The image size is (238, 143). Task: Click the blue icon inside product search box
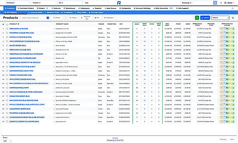(48, 18)
